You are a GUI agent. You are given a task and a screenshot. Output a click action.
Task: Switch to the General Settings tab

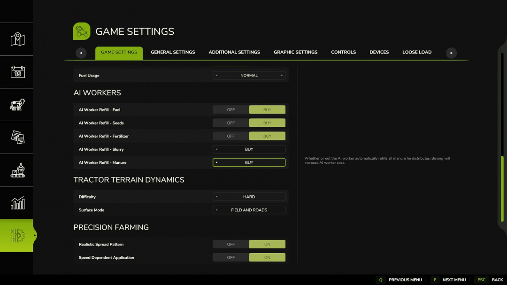pos(173,52)
